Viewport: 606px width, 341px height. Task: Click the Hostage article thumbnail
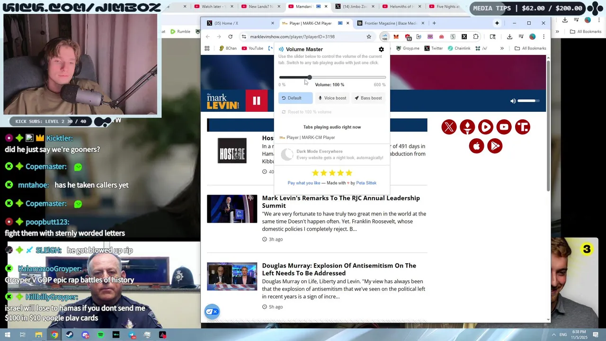232,151
